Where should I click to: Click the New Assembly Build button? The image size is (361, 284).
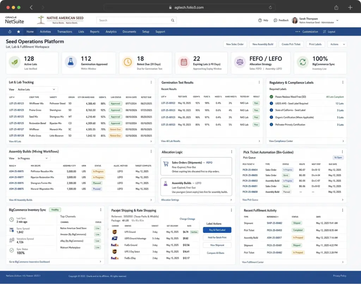point(263,44)
